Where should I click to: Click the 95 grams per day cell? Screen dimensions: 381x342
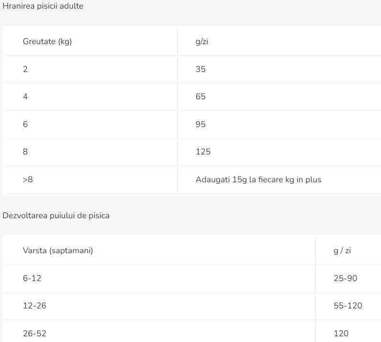[201, 124]
